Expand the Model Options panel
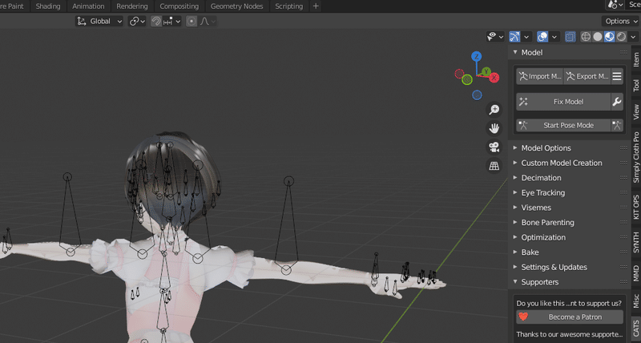Screen dimensions: 641x343 570,148
